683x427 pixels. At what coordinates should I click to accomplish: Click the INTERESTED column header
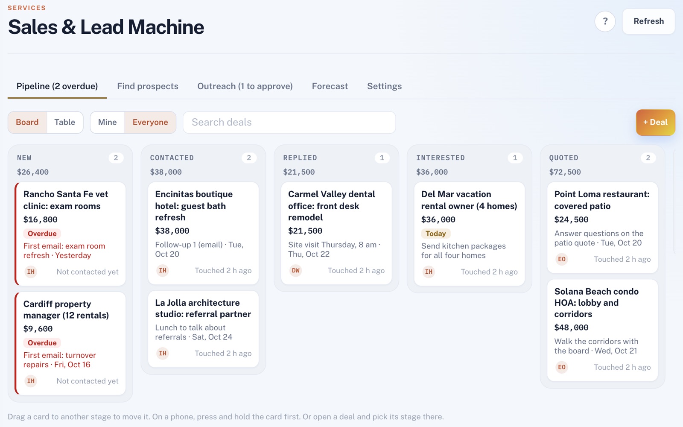(441, 158)
